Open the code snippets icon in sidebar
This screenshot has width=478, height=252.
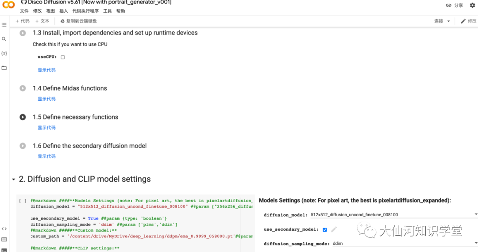click(x=4, y=229)
